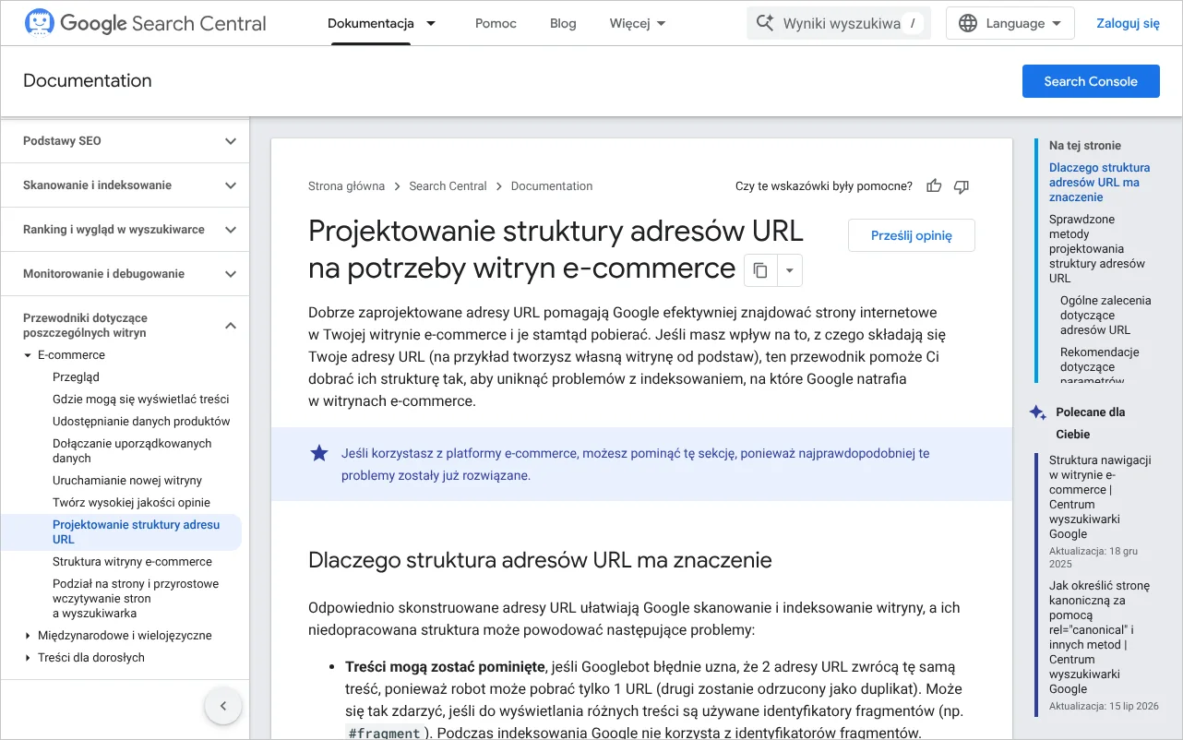1183x740 pixels.
Task: Click the thumbs down not helpful icon
Action: pyautogui.click(x=962, y=186)
